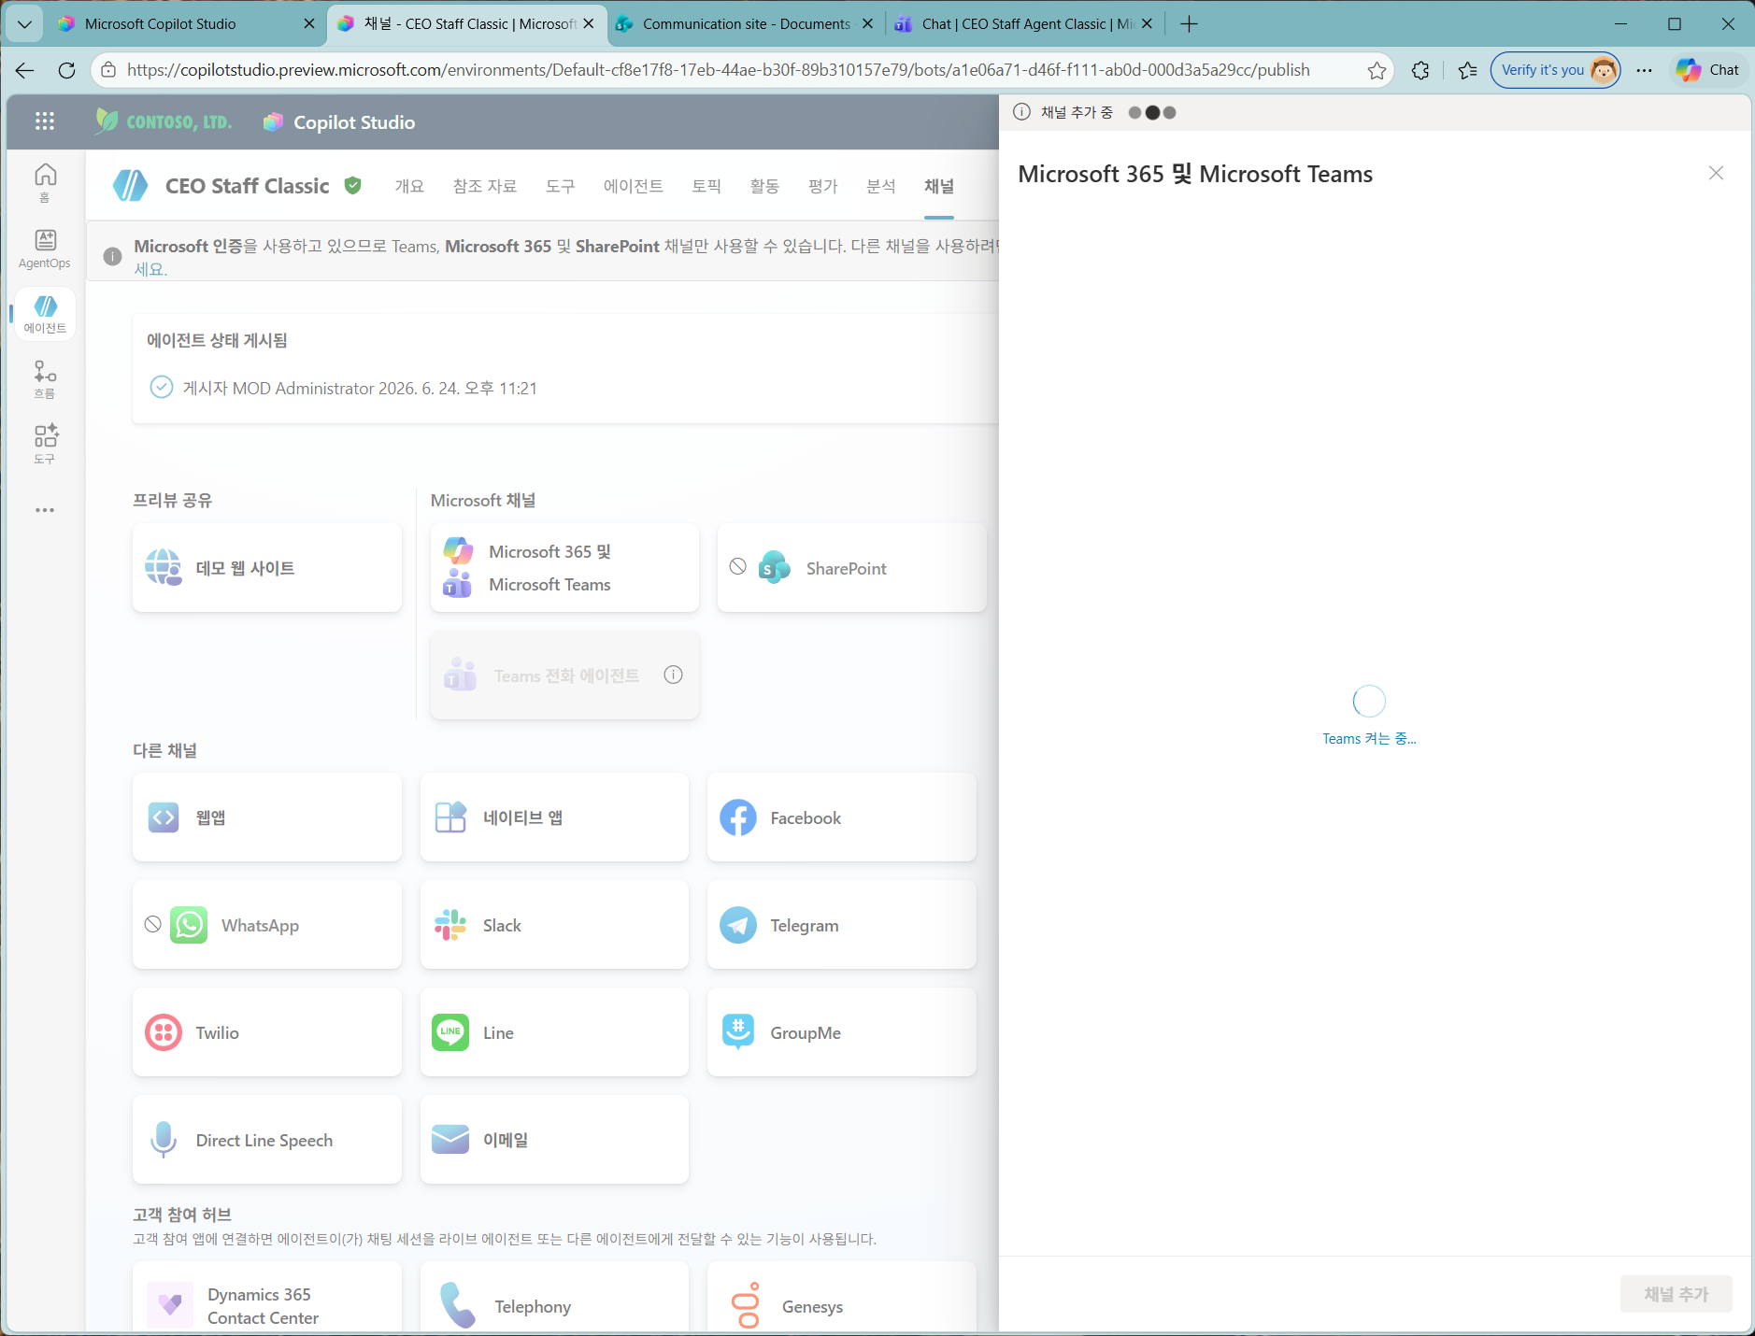
Task: Open the Telegram channel card
Action: point(842,925)
